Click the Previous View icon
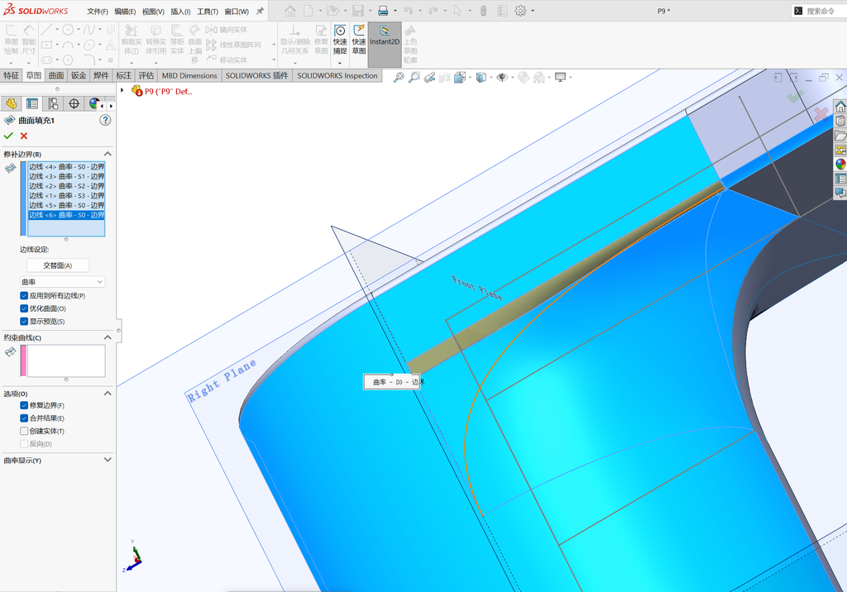Screen dimensions: 847x592 pos(429,77)
